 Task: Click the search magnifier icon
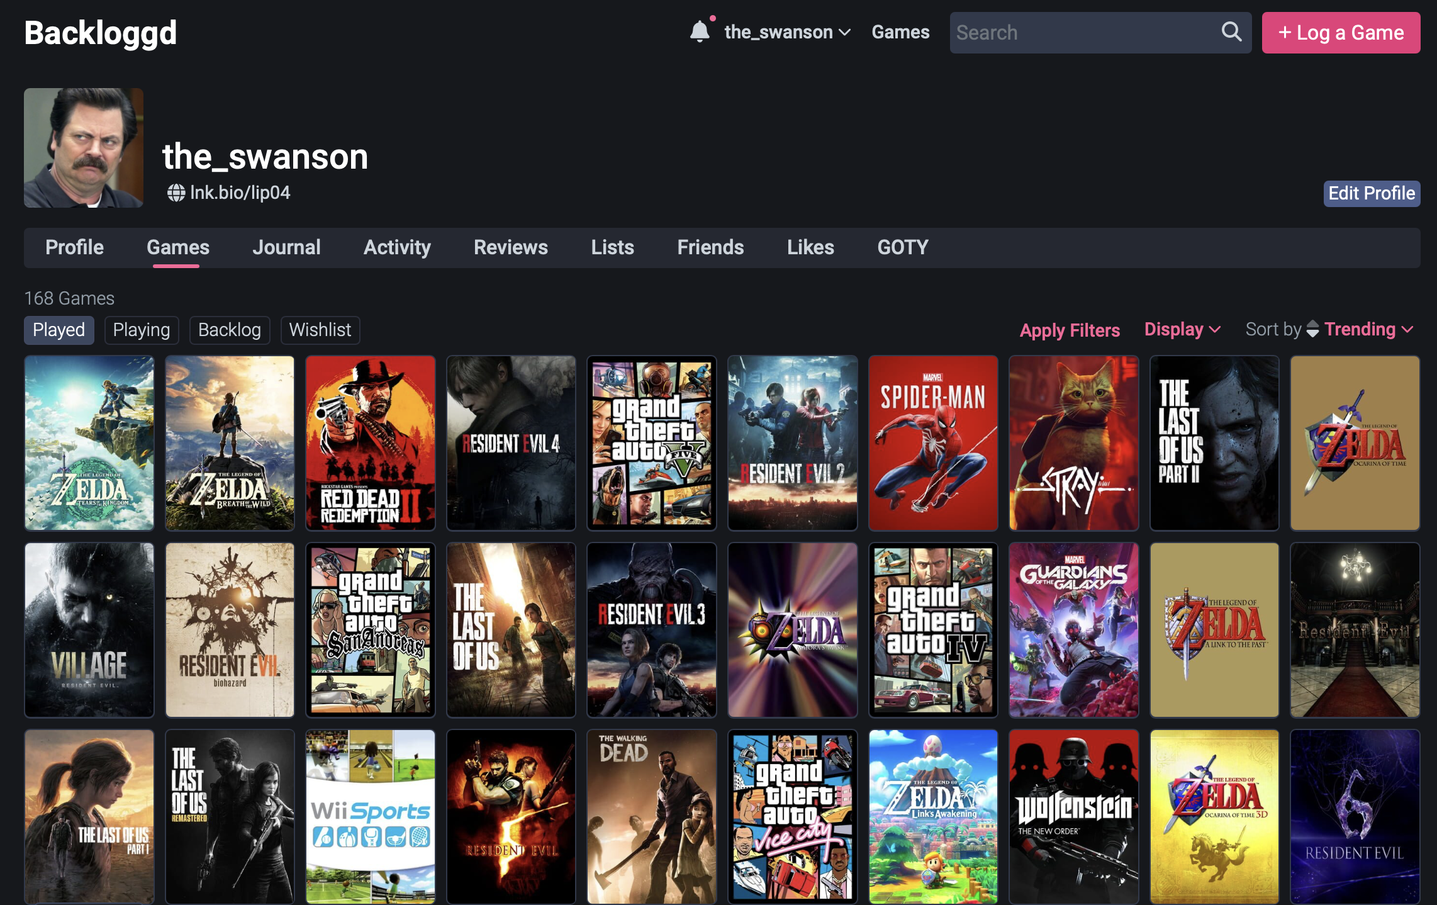(x=1231, y=31)
